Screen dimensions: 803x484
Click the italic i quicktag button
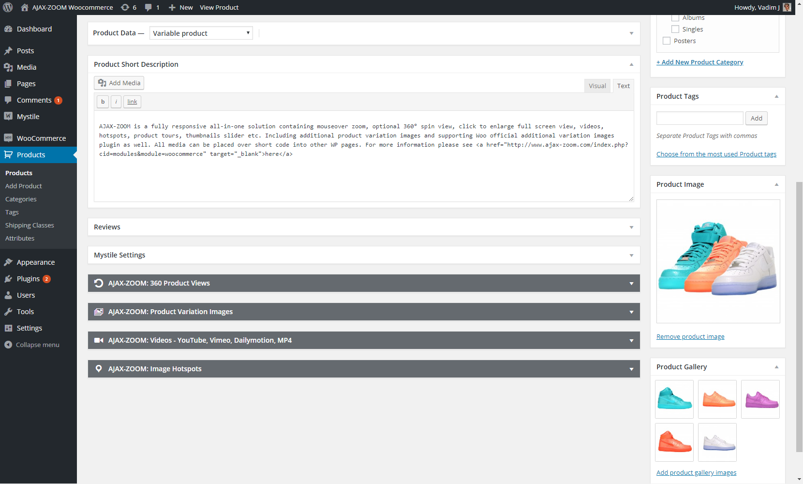click(116, 102)
